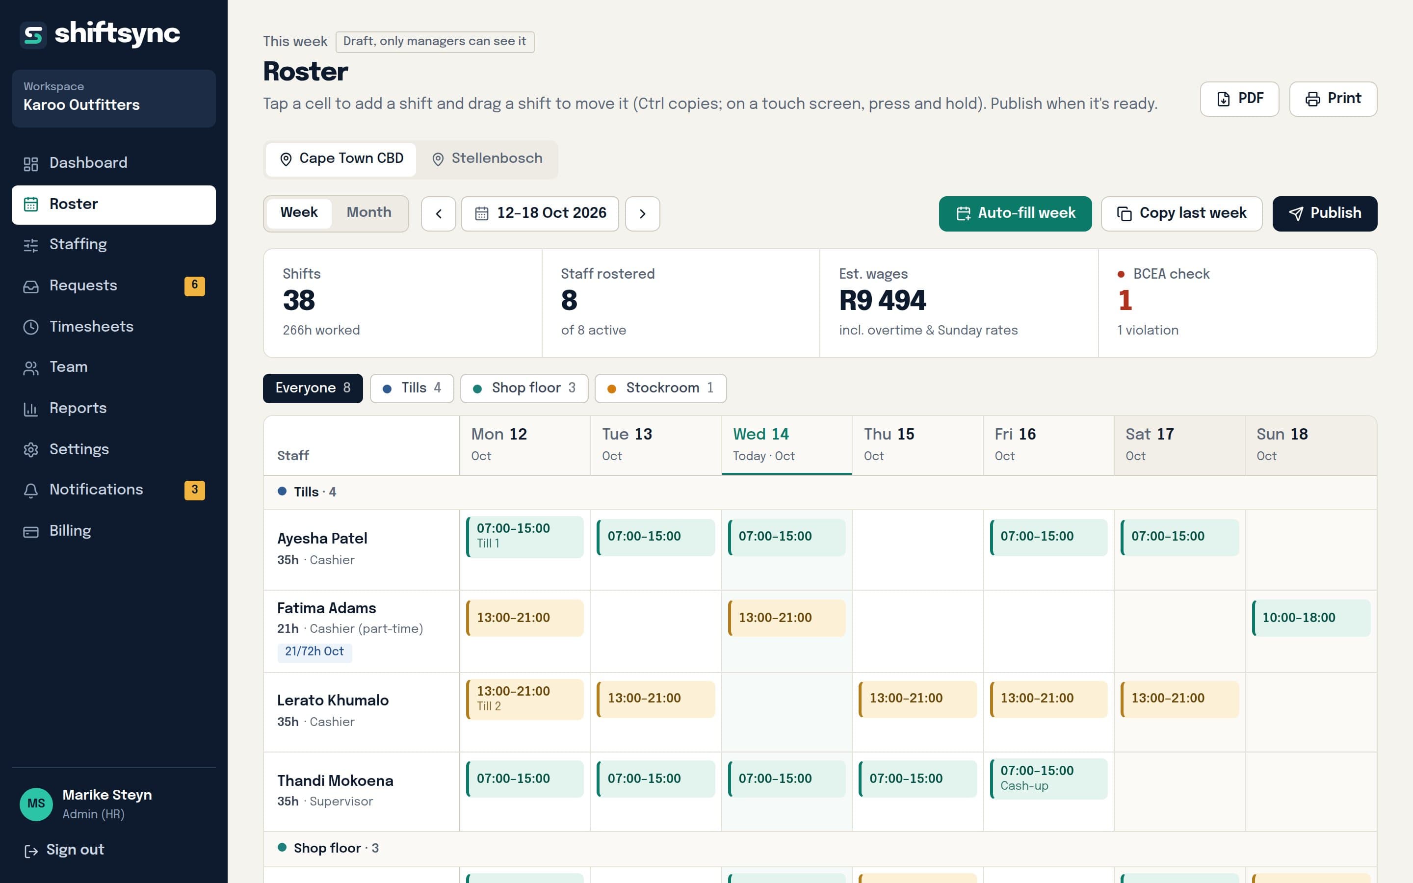Viewport: 1413px width, 883px height.
Task: Filter roster by Shop floor 3
Action: click(x=524, y=389)
